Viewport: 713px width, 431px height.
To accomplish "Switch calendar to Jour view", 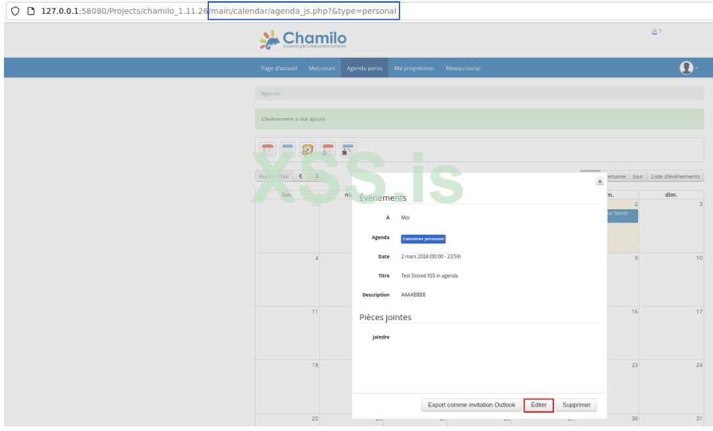I will coord(637,176).
